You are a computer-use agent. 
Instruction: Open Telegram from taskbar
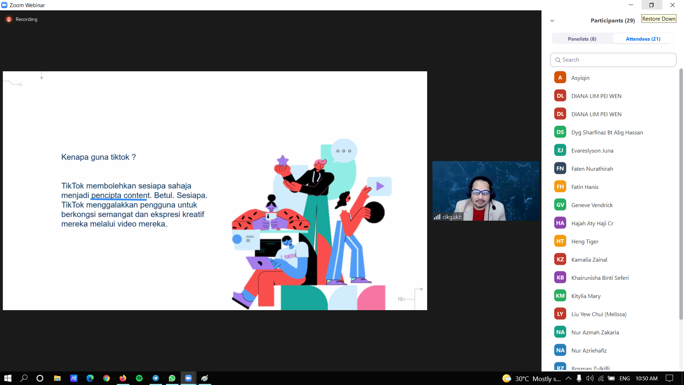coord(156,378)
